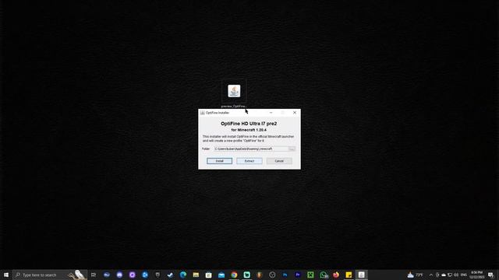Launch Microsoft Edge from the taskbar
499x280 pixels.
(183, 275)
